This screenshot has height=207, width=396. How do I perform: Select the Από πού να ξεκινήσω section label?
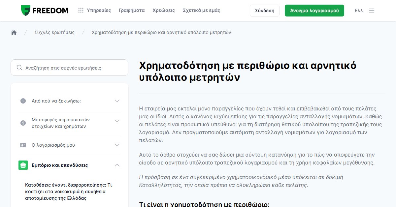[56, 101]
